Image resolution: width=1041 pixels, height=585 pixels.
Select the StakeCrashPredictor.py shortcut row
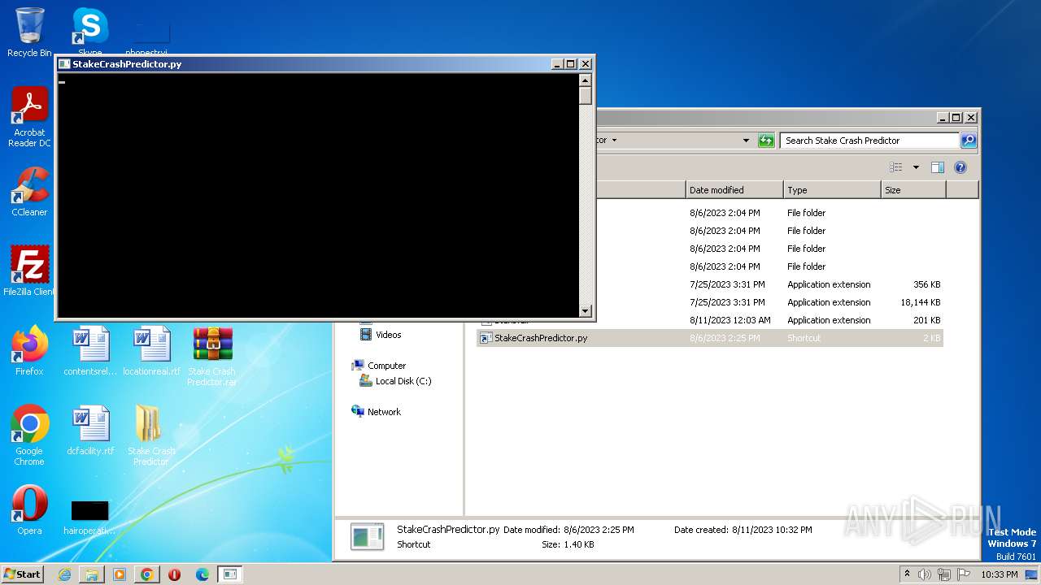(709, 338)
